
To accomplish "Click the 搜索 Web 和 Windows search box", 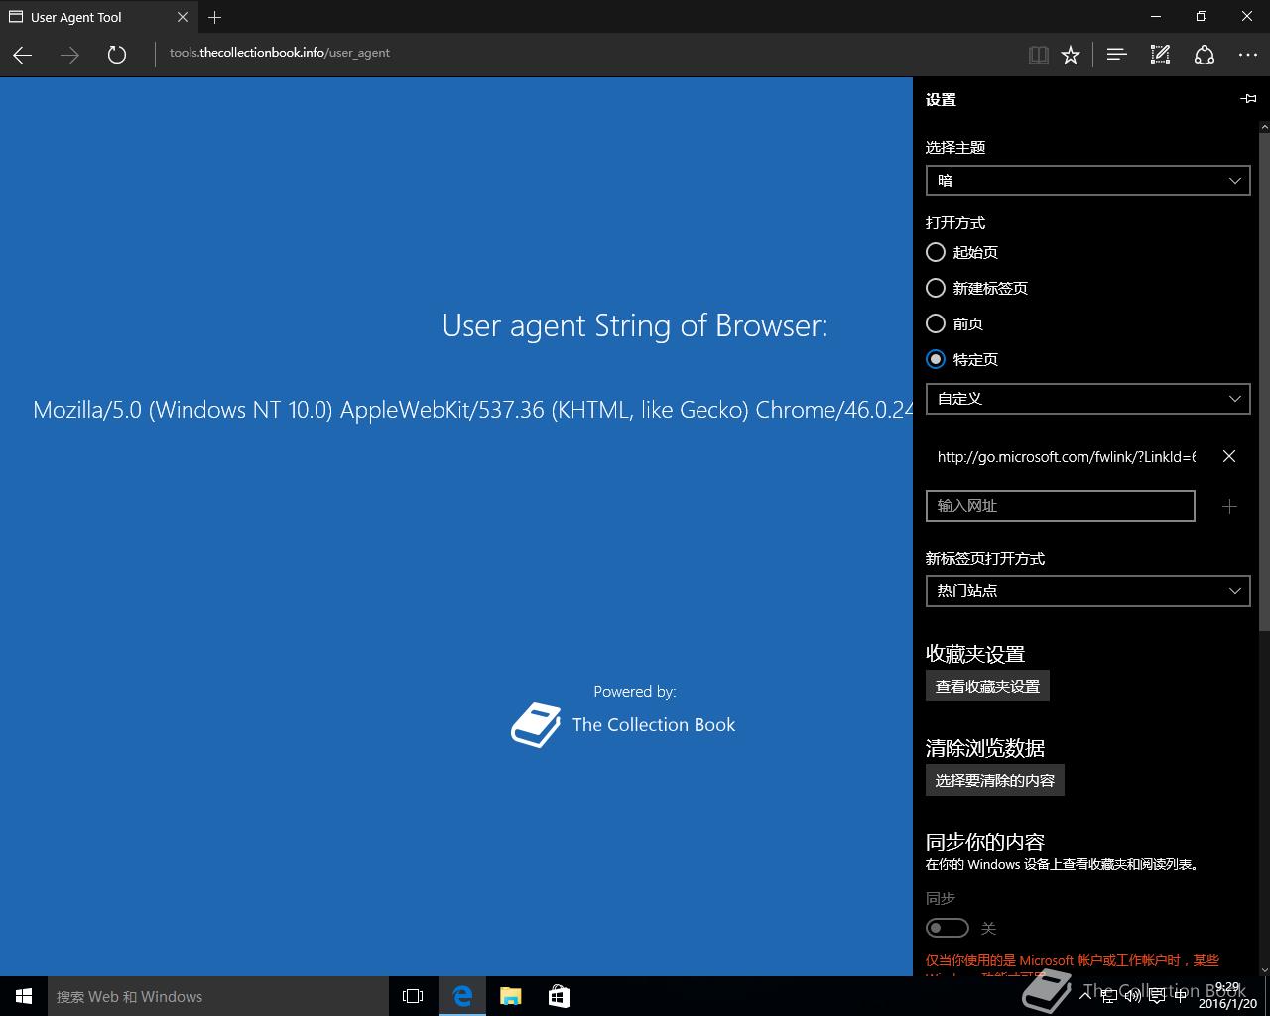I will tap(217, 996).
